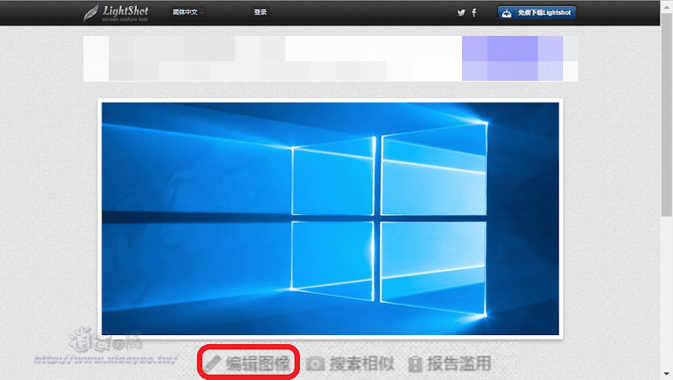Click the vertical scrollbar thumb
The width and height of the screenshot is (673, 380).
pyautogui.click(x=666, y=115)
